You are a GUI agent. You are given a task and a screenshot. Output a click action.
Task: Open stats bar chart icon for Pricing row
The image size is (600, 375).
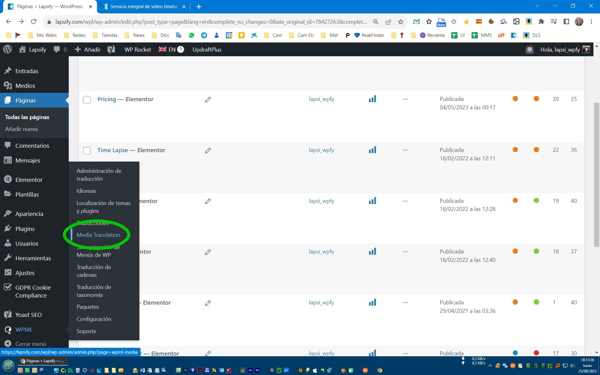point(372,99)
